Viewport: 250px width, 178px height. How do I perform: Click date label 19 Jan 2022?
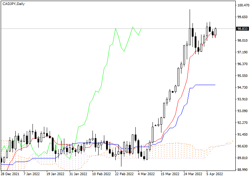(55, 174)
